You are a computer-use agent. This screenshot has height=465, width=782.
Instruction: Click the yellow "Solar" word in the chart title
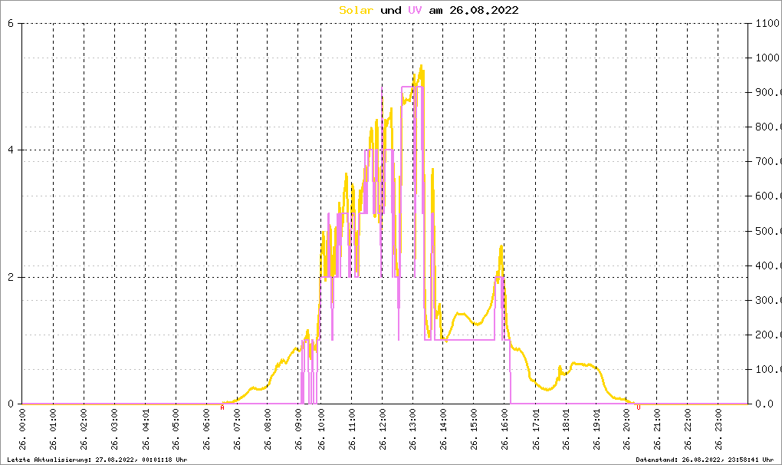click(x=356, y=10)
